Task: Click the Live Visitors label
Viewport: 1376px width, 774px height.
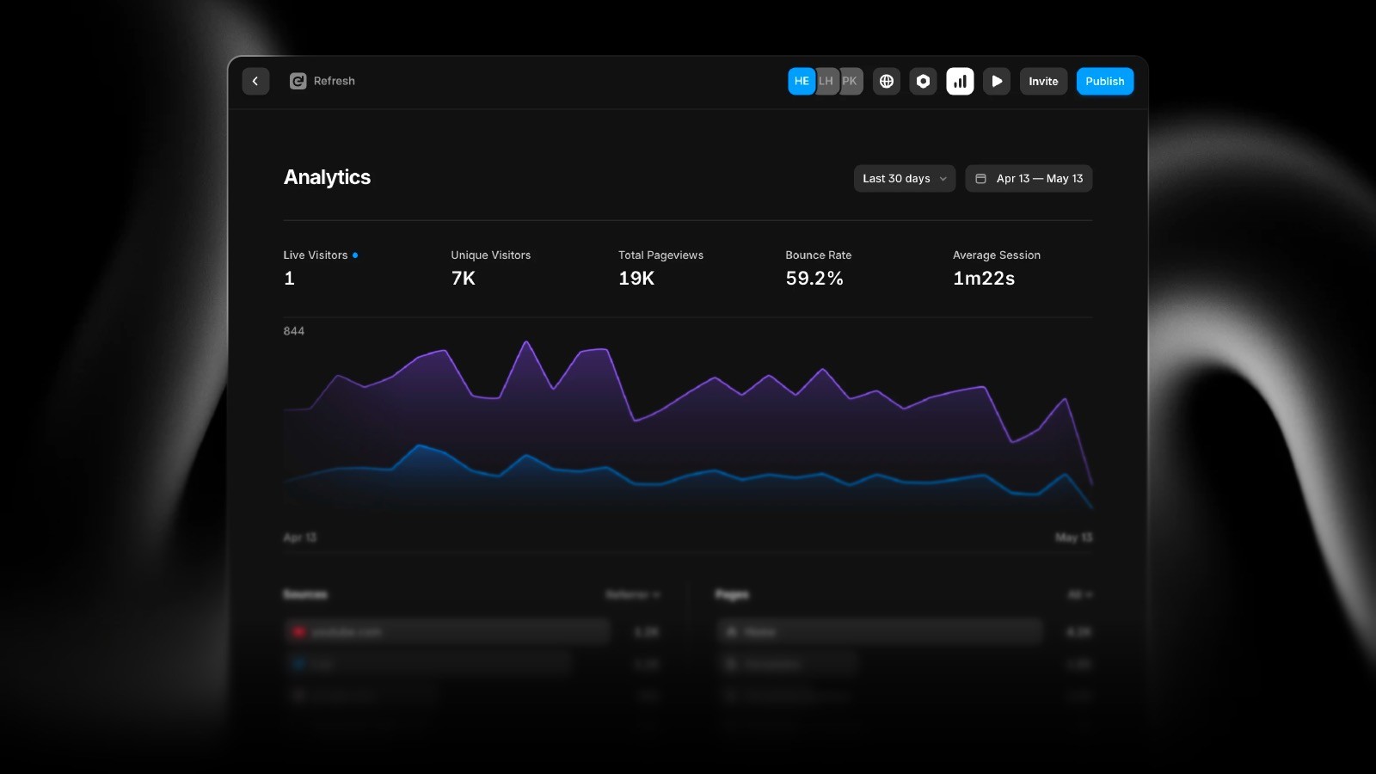Action: click(x=316, y=255)
